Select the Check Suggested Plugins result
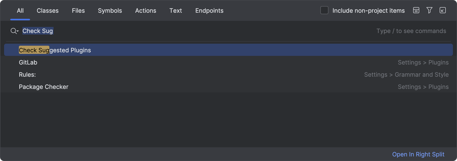 click(55, 50)
